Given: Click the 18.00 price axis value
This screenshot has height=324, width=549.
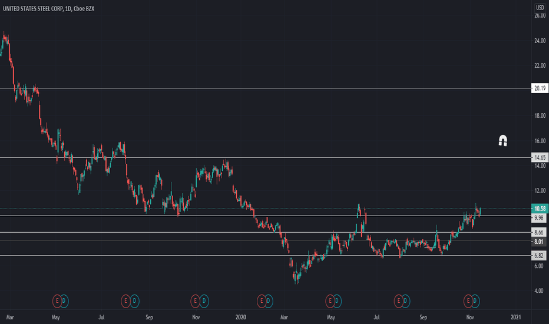Looking at the screenshot, I should 540,115.
